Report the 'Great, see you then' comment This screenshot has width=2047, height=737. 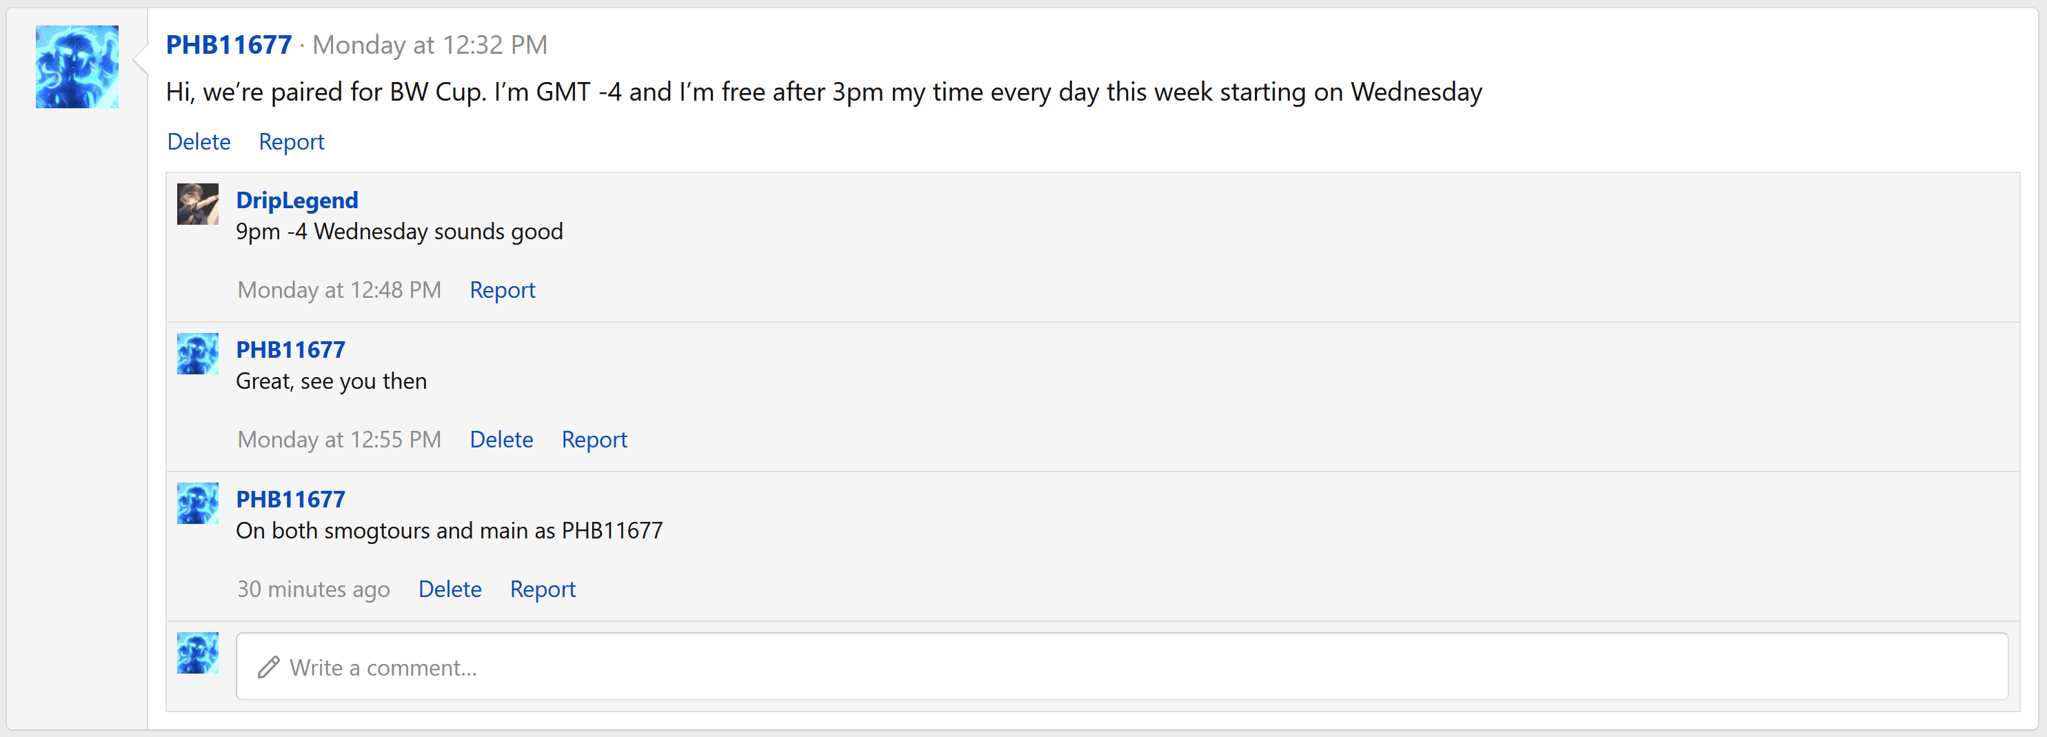594,440
